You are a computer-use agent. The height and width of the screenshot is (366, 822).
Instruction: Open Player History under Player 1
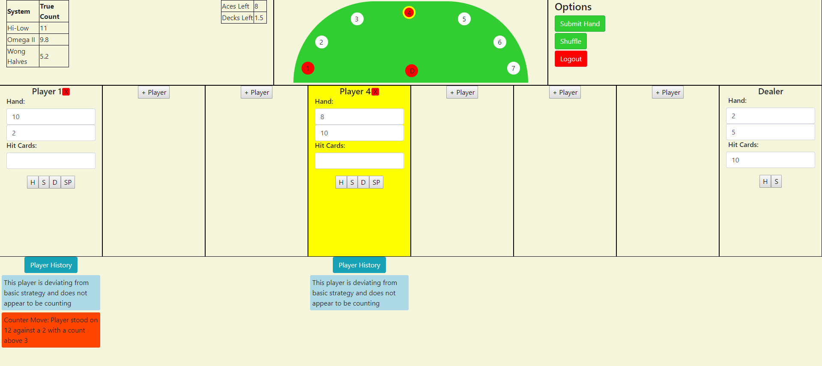tap(51, 265)
